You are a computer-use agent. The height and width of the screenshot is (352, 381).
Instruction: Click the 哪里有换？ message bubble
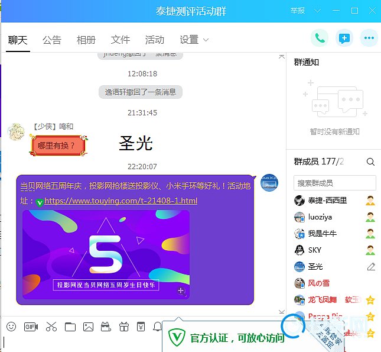58,146
